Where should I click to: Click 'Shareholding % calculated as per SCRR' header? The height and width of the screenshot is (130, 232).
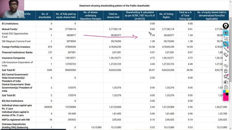(140, 16)
